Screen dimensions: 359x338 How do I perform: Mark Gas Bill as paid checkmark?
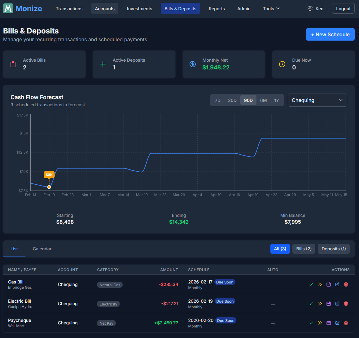click(311, 284)
